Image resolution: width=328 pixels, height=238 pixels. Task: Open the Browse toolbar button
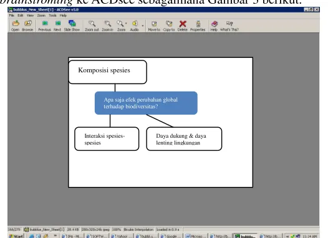(27, 26)
